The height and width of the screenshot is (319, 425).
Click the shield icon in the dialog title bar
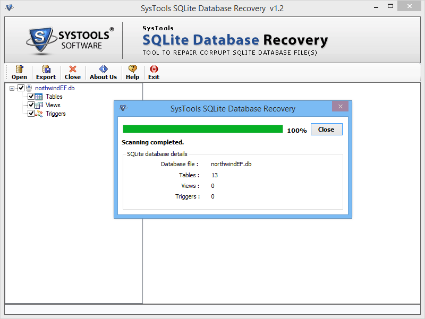(x=123, y=108)
